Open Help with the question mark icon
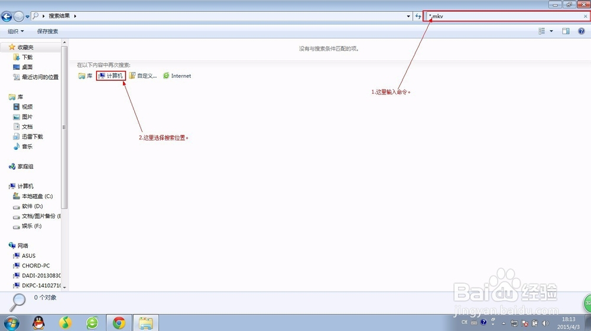This screenshot has height=331, width=591. (x=581, y=31)
